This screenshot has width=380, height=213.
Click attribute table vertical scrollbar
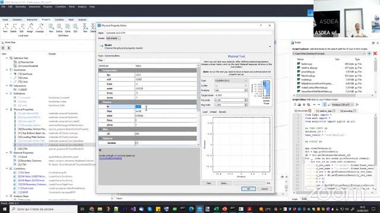198,105
